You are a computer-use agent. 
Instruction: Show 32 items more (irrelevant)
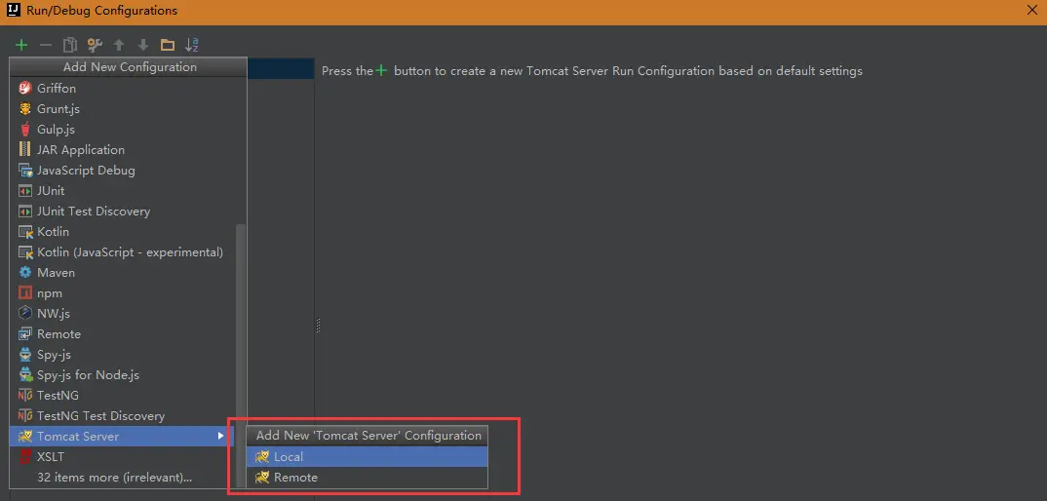point(122,478)
